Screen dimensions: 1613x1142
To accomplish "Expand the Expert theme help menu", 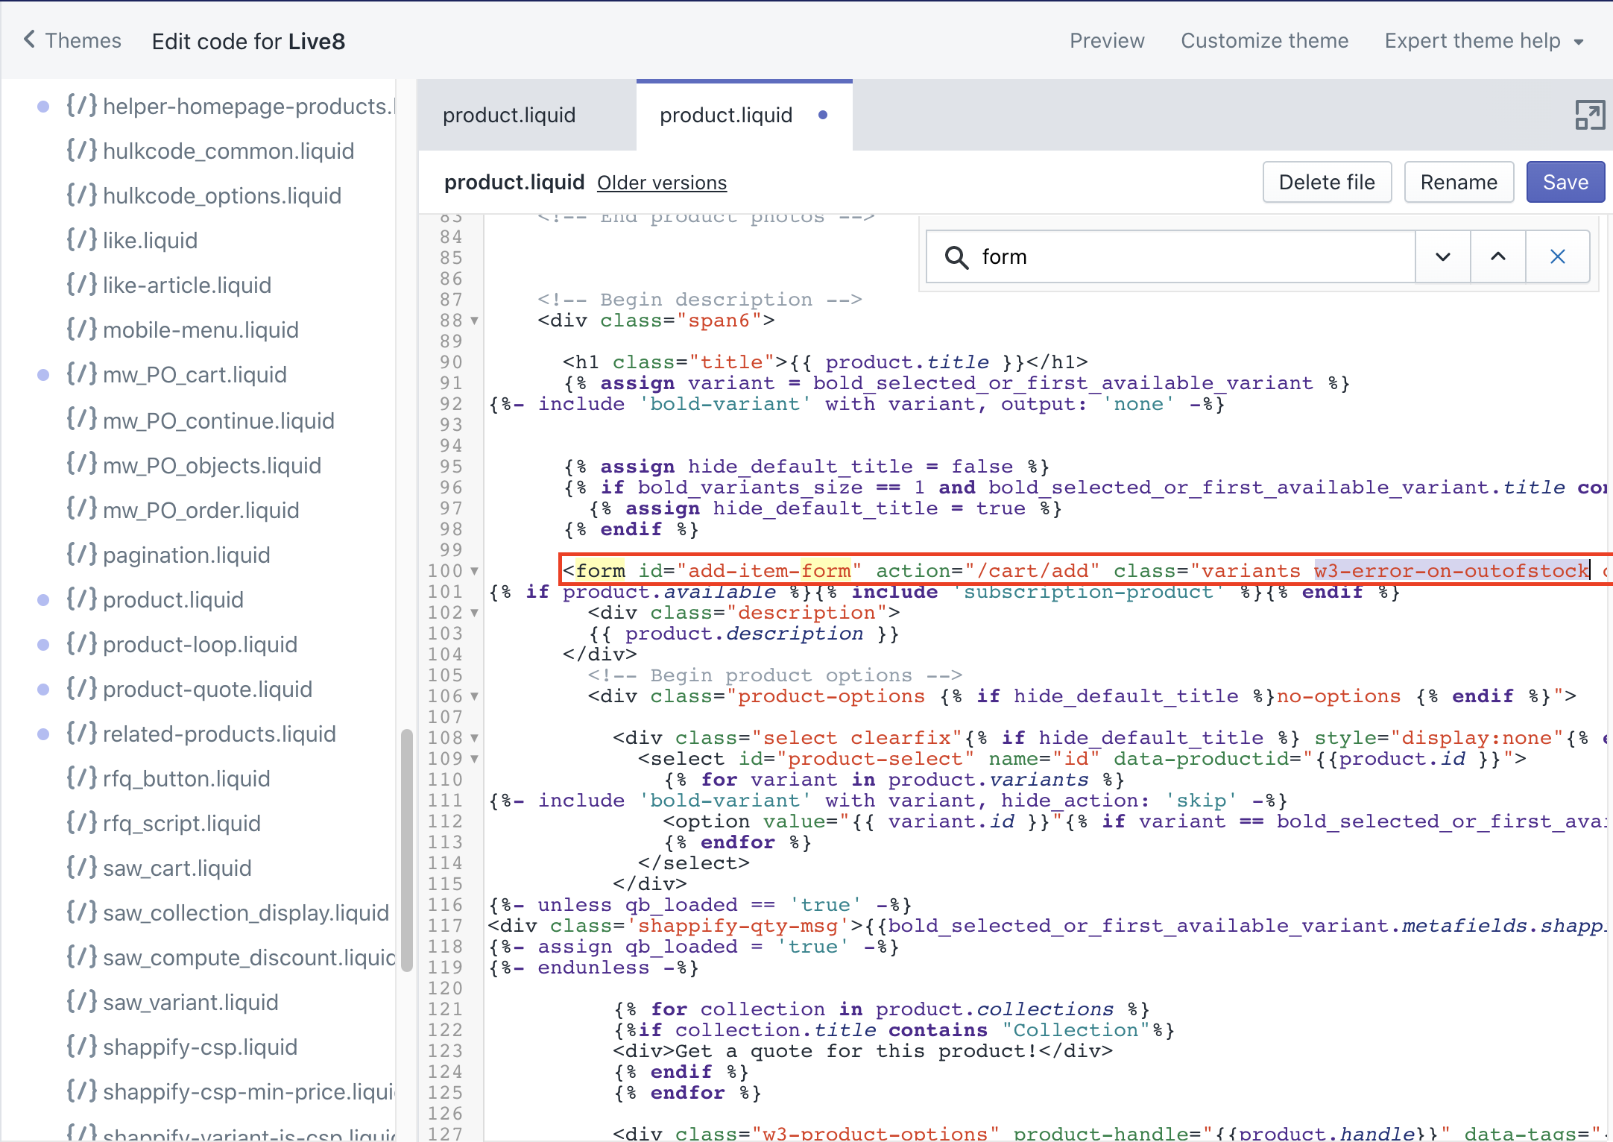I will [1483, 40].
